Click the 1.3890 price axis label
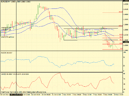Image resolution: width=129 pixels, height=96 pixels. tap(126, 25)
